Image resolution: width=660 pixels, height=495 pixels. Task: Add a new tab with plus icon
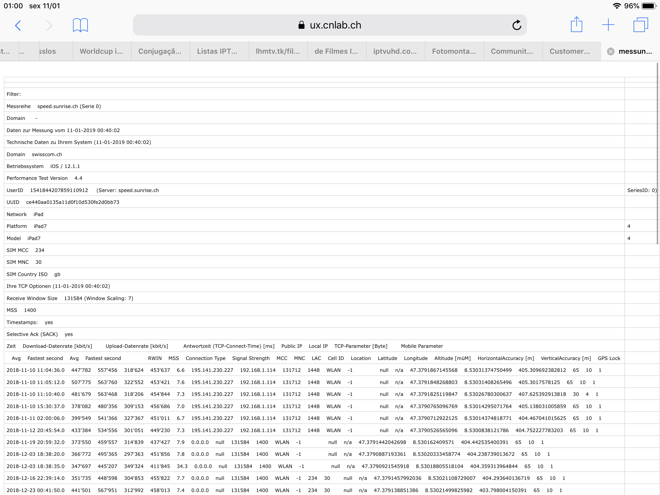point(608,25)
